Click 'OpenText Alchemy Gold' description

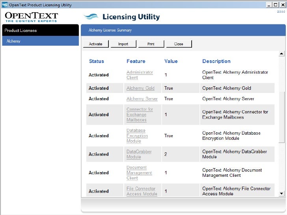tap(227, 88)
